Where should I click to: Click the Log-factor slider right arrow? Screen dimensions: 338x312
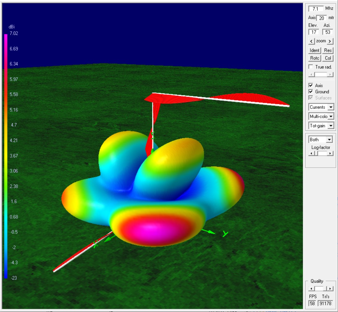point(331,153)
